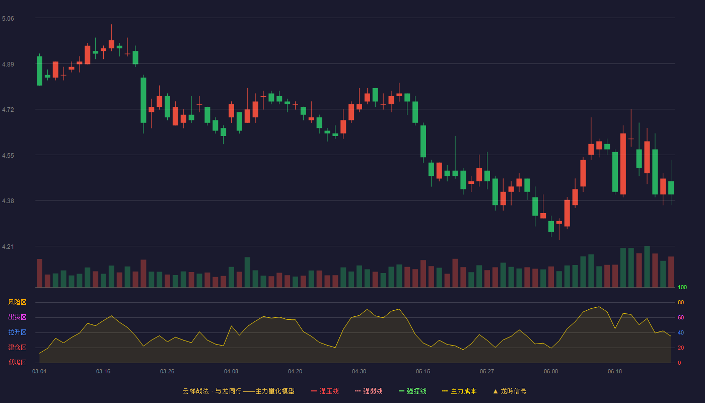Click the blue 40 indicator axis value
This screenshot has height=403, width=705.
point(681,332)
